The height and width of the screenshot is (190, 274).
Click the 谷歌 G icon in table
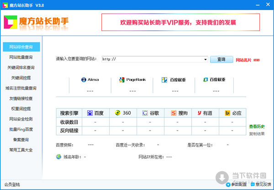[x=145, y=113]
